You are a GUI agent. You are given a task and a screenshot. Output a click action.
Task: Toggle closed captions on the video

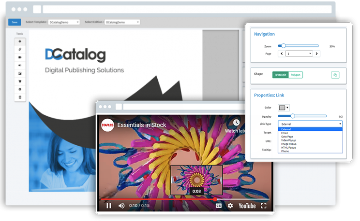click(x=219, y=206)
